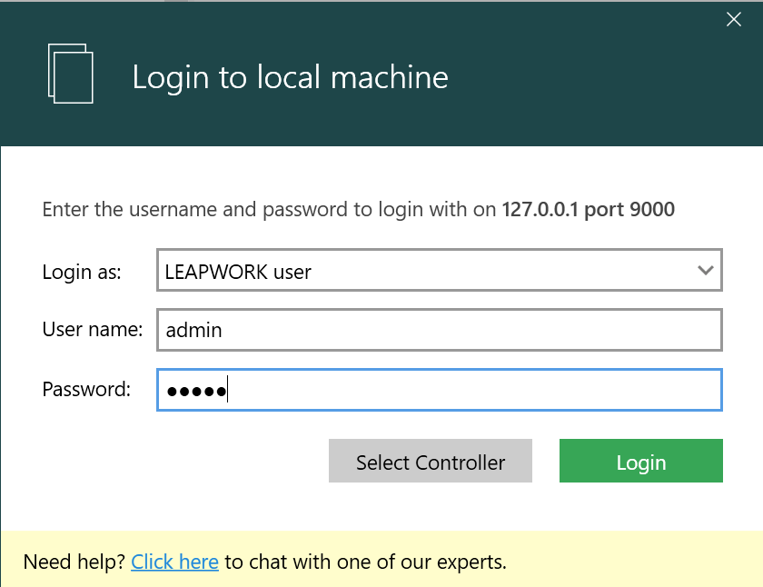Screen dimensions: 763x587
Task: Click the User name: label
Action: 92,330
